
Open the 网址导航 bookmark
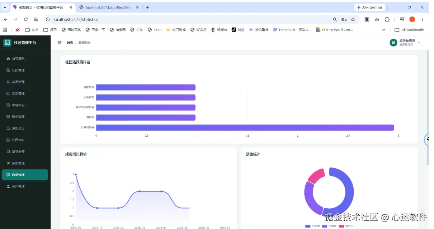71,30
